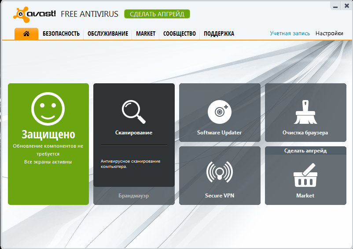The image size is (353, 249).
Task: Click the Все экраны активны text
Action: (x=48, y=162)
